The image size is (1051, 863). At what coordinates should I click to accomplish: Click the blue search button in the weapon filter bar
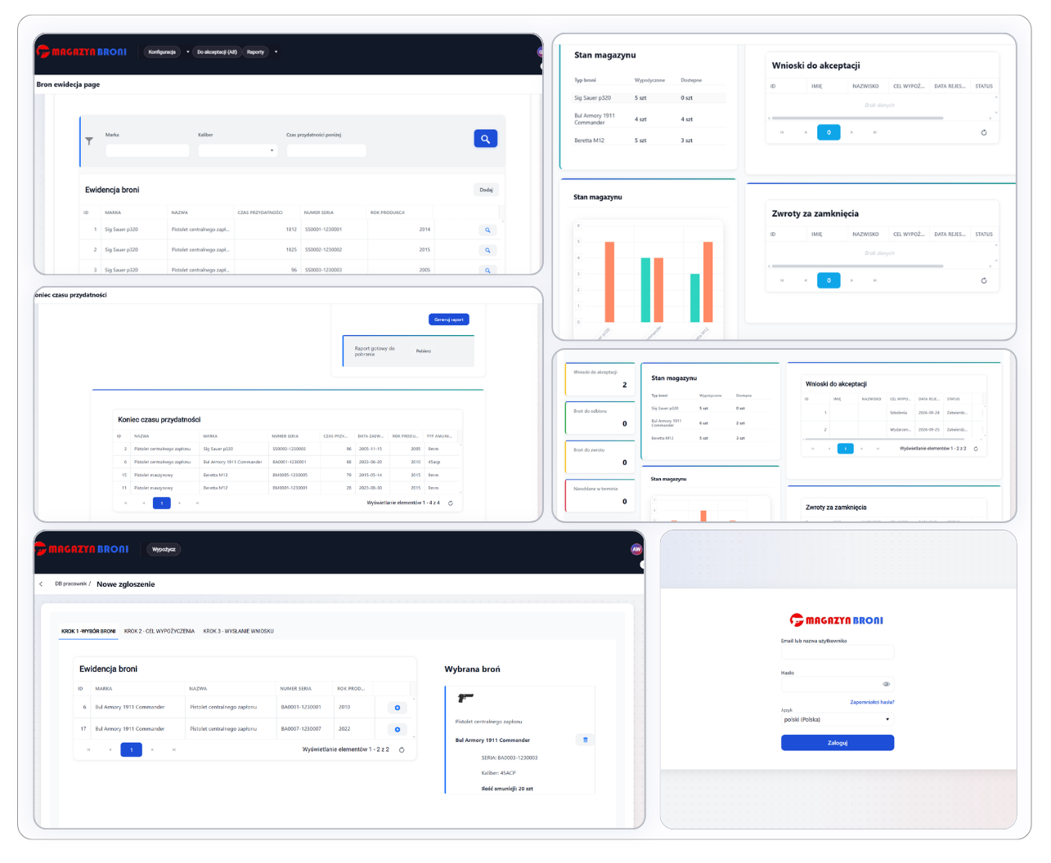[485, 139]
